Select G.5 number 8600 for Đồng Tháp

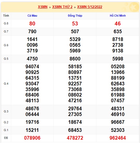tap(75, 59)
